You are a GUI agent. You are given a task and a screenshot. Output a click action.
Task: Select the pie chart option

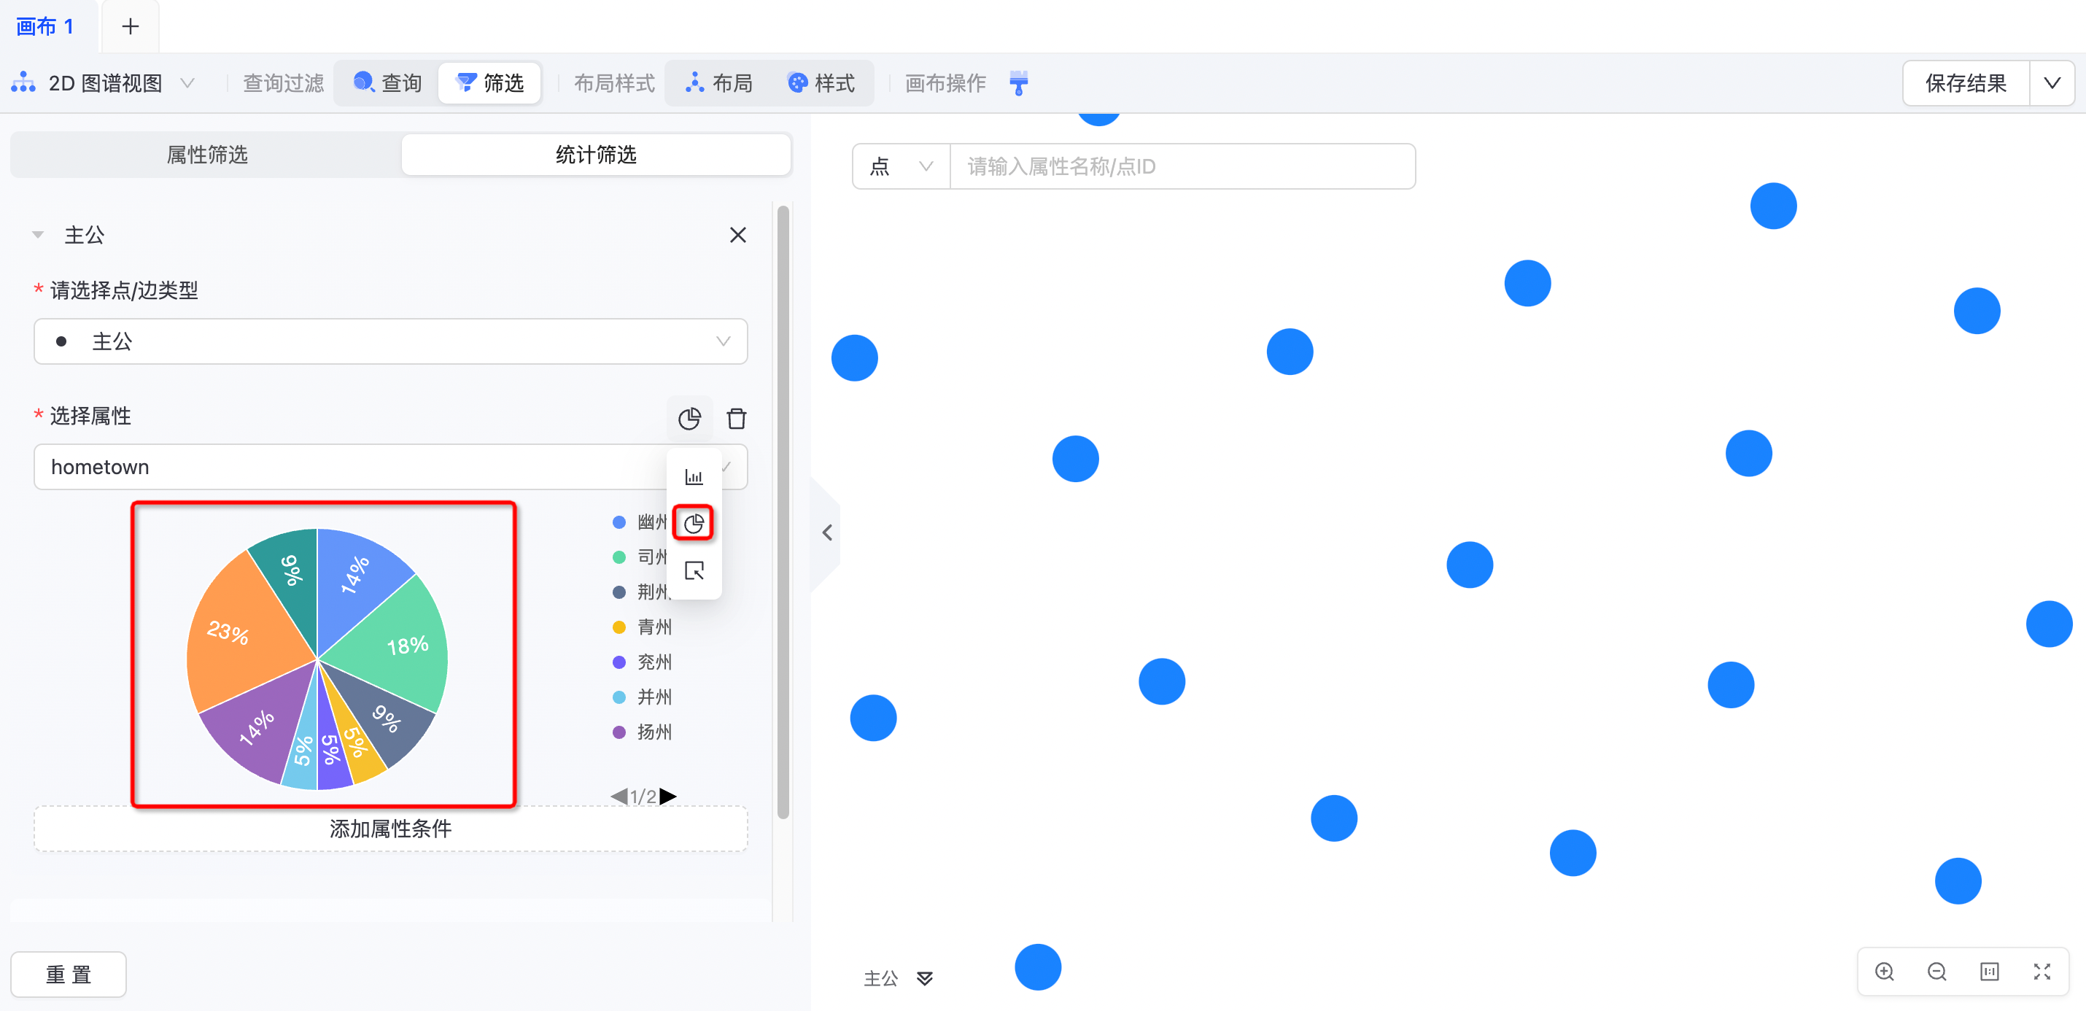point(693,523)
